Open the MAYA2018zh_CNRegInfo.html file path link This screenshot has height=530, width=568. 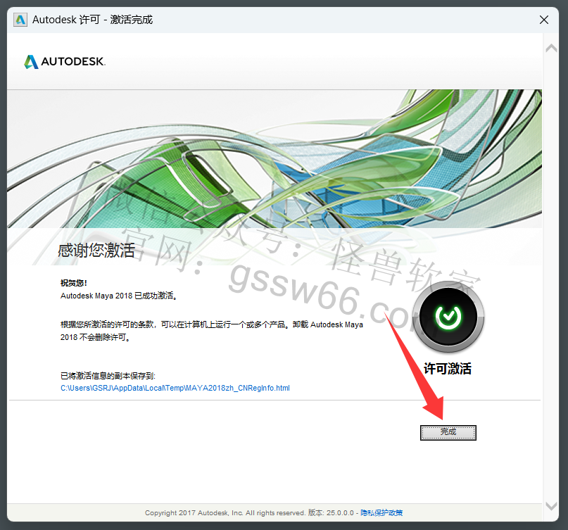[x=175, y=388]
